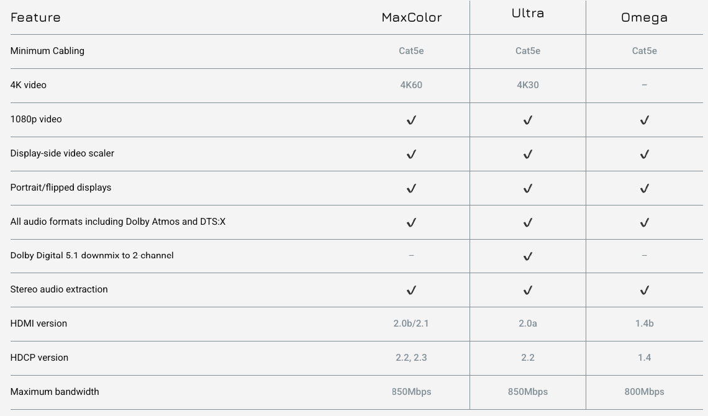Screen dimensions: 708x416
Task: Click the MaxColor 1080p video checkmark
Action: pyautogui.click(x=411, y=120)
